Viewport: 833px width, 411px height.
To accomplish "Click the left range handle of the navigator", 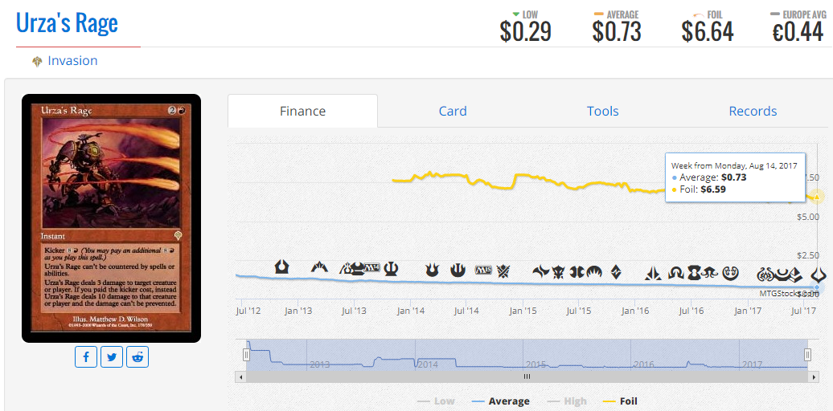I will (x=247, y=355).
